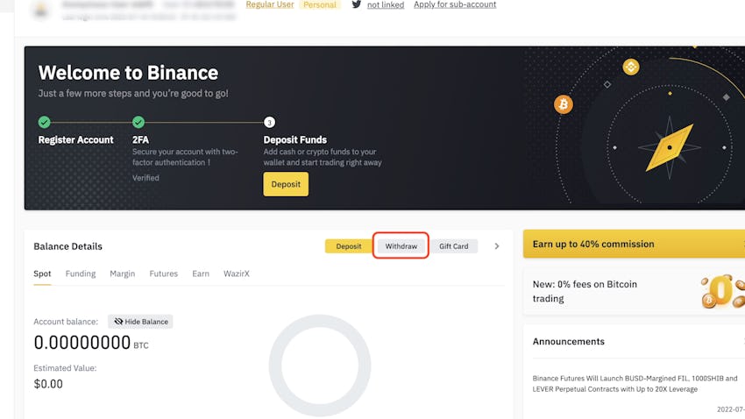Click the 'not linked' Twitter link
This screenshot has height=419, width=745.
click(x=386, y=4)
